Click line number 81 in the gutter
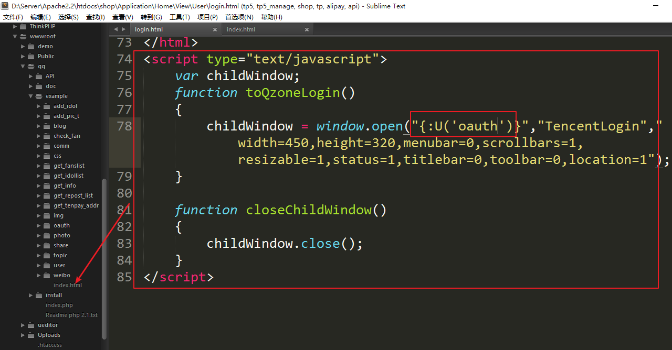This screenshot has height=350, width=672. [x=124, y=210]
